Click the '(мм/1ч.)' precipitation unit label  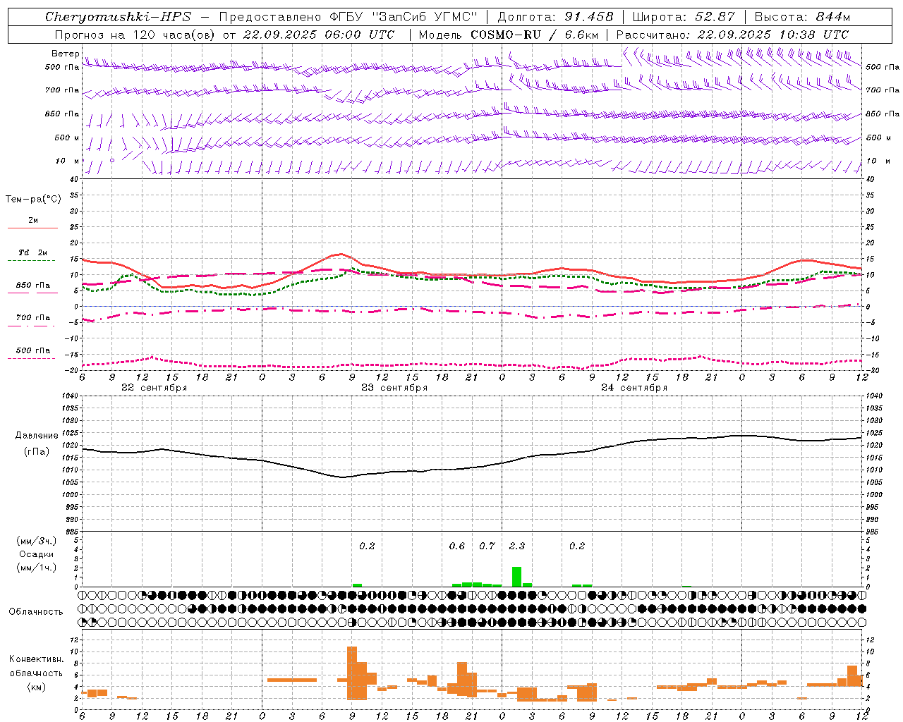point(37,568)
